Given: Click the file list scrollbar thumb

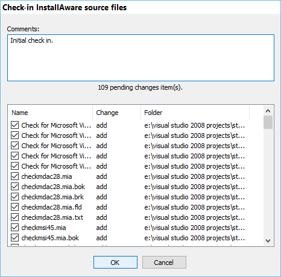Looking at the screenshot, I should pos(268,122).
